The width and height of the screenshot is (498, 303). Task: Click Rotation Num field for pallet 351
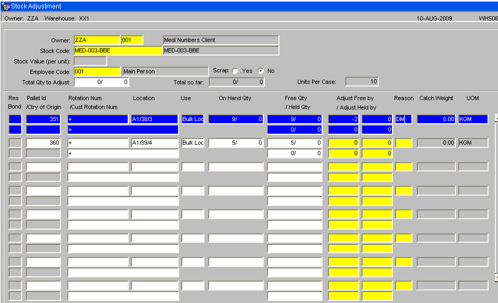pos(98,119)
